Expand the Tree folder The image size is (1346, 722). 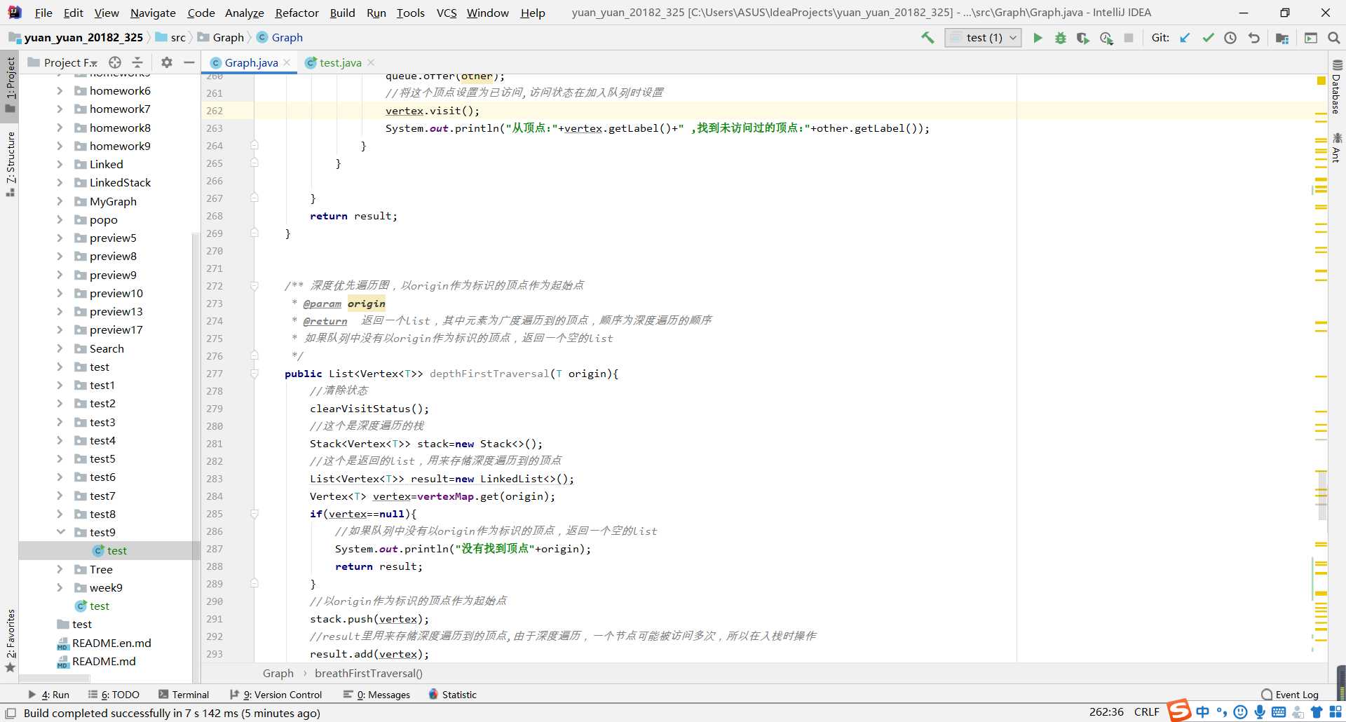(x=60, y=569)
